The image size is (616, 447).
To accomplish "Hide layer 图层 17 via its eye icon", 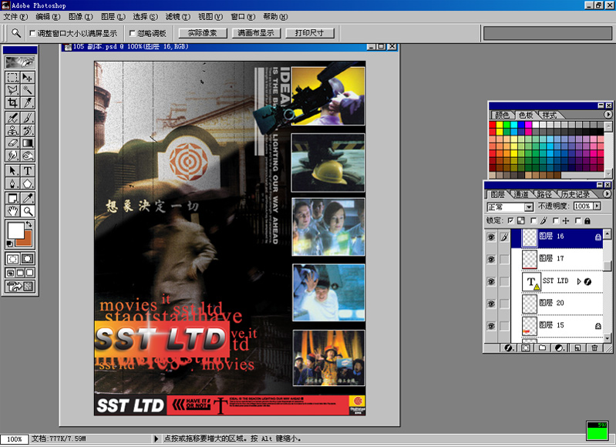I will (491, 259).
